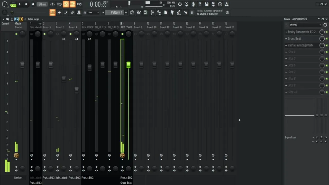Image resolution: width=329 pixels, height=185 pixels.
Task: Open the Fruity Parametric EQ 2 effect slot
Action: coord(301,32)
